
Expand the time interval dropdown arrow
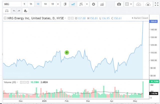coord(58,4)
